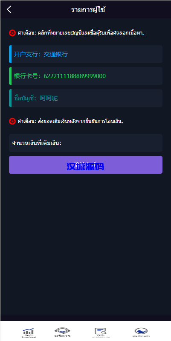Open the bar chart tab icon
Viewport: 171px width, 341px height.
point(29,332)
